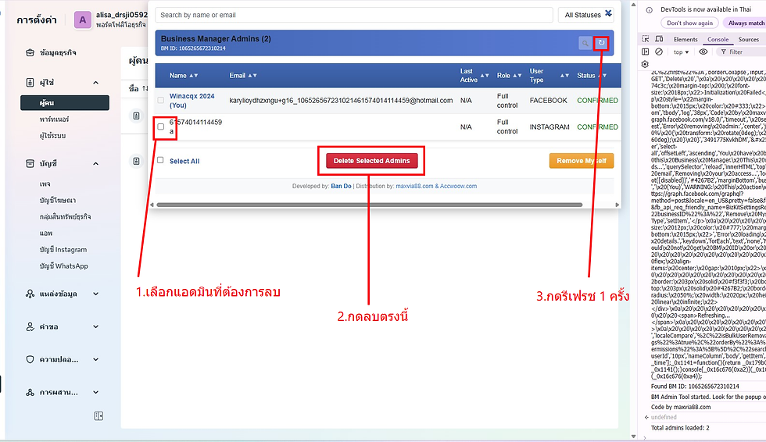Select ผู้คน in the sidebar
The width and height of the screenshot is (766, 442).
point(65,103)
